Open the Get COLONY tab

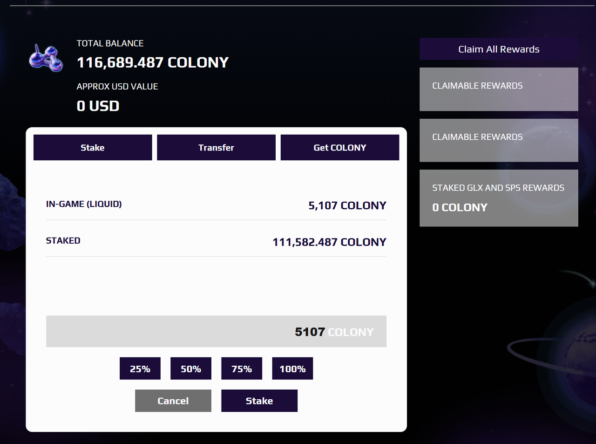pos(340,148)
